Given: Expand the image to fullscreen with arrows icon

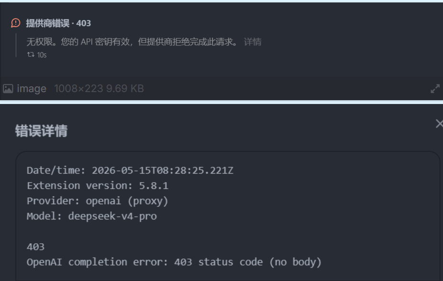Looking at the screenshot, I should (435, 89).
